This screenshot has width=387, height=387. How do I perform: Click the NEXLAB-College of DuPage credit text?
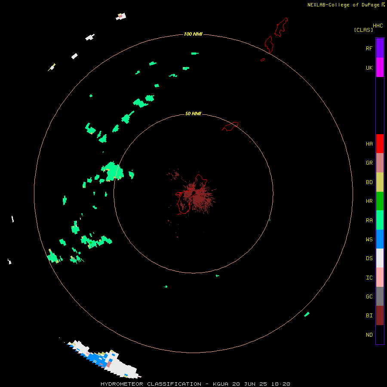tap(346, 5)
